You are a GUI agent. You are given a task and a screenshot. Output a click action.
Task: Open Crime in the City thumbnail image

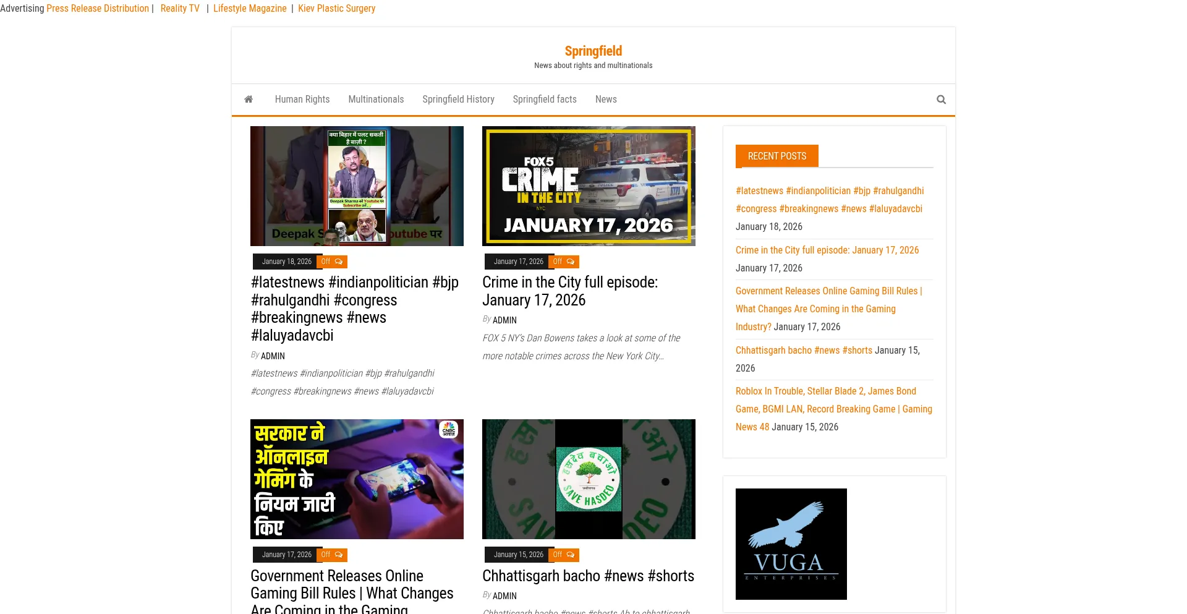588,186
